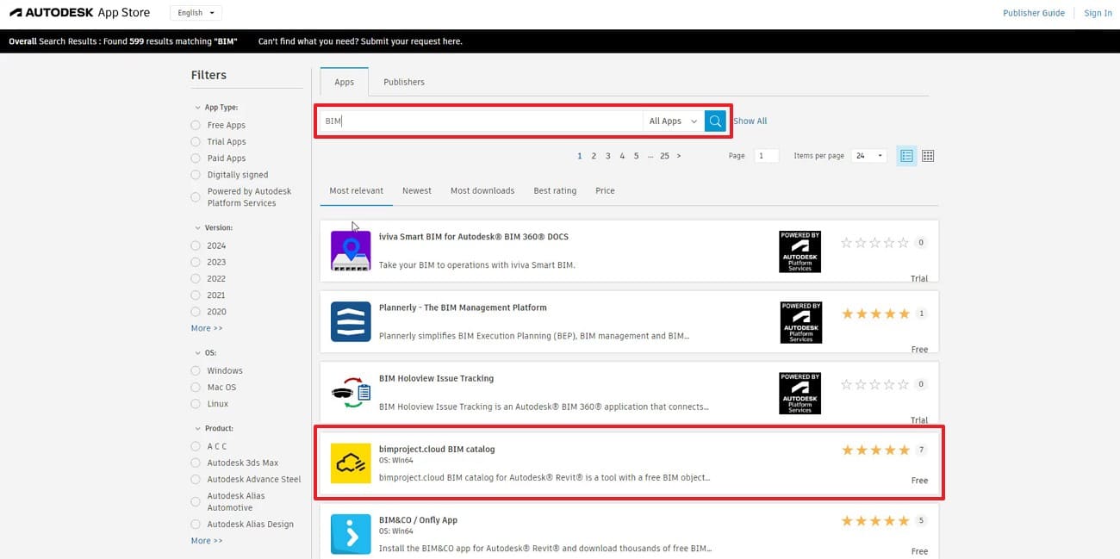The image size is (1120, 559).
Task: Expand the All Apps category dropdown
Action: click(x=673, y=121)
